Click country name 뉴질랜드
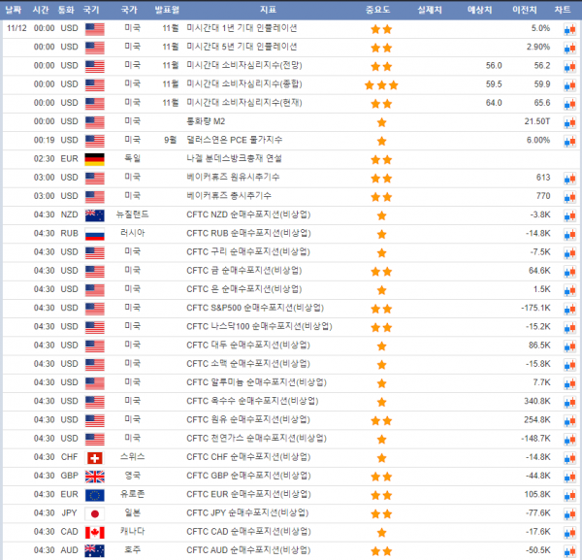582x560 pixels. (x=133, y=214)
